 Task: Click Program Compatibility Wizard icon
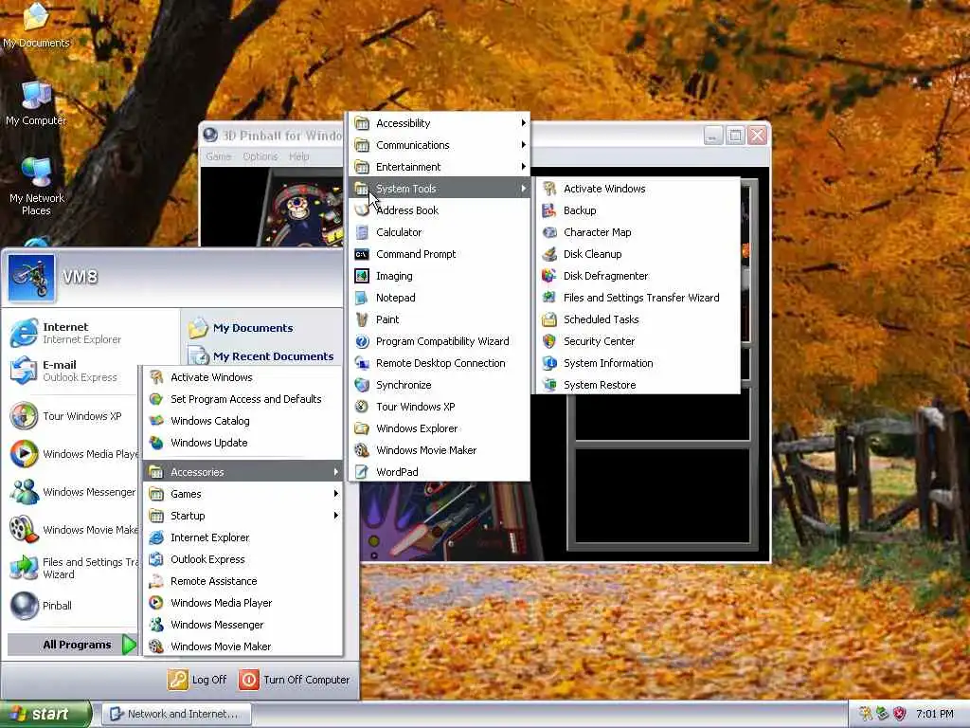click(362, 341)
